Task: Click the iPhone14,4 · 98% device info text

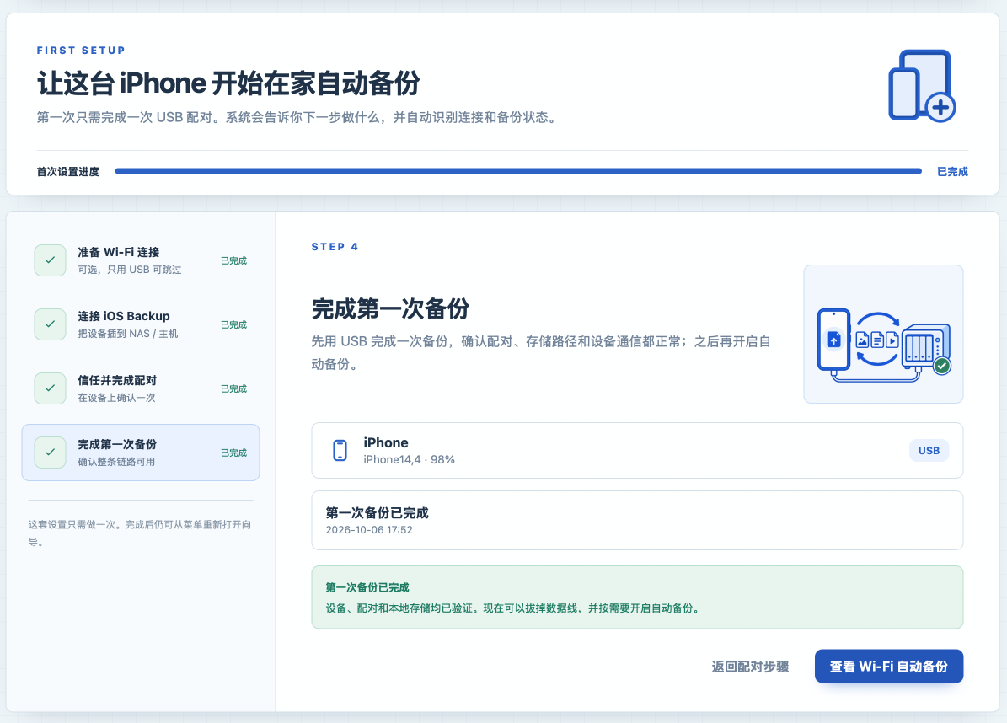Action: [x=409, y=460]
